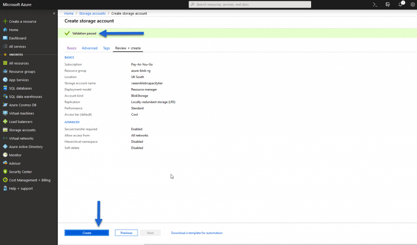Click the 'All networks' access value
417x245 pixels.
(x=140, y=135)
